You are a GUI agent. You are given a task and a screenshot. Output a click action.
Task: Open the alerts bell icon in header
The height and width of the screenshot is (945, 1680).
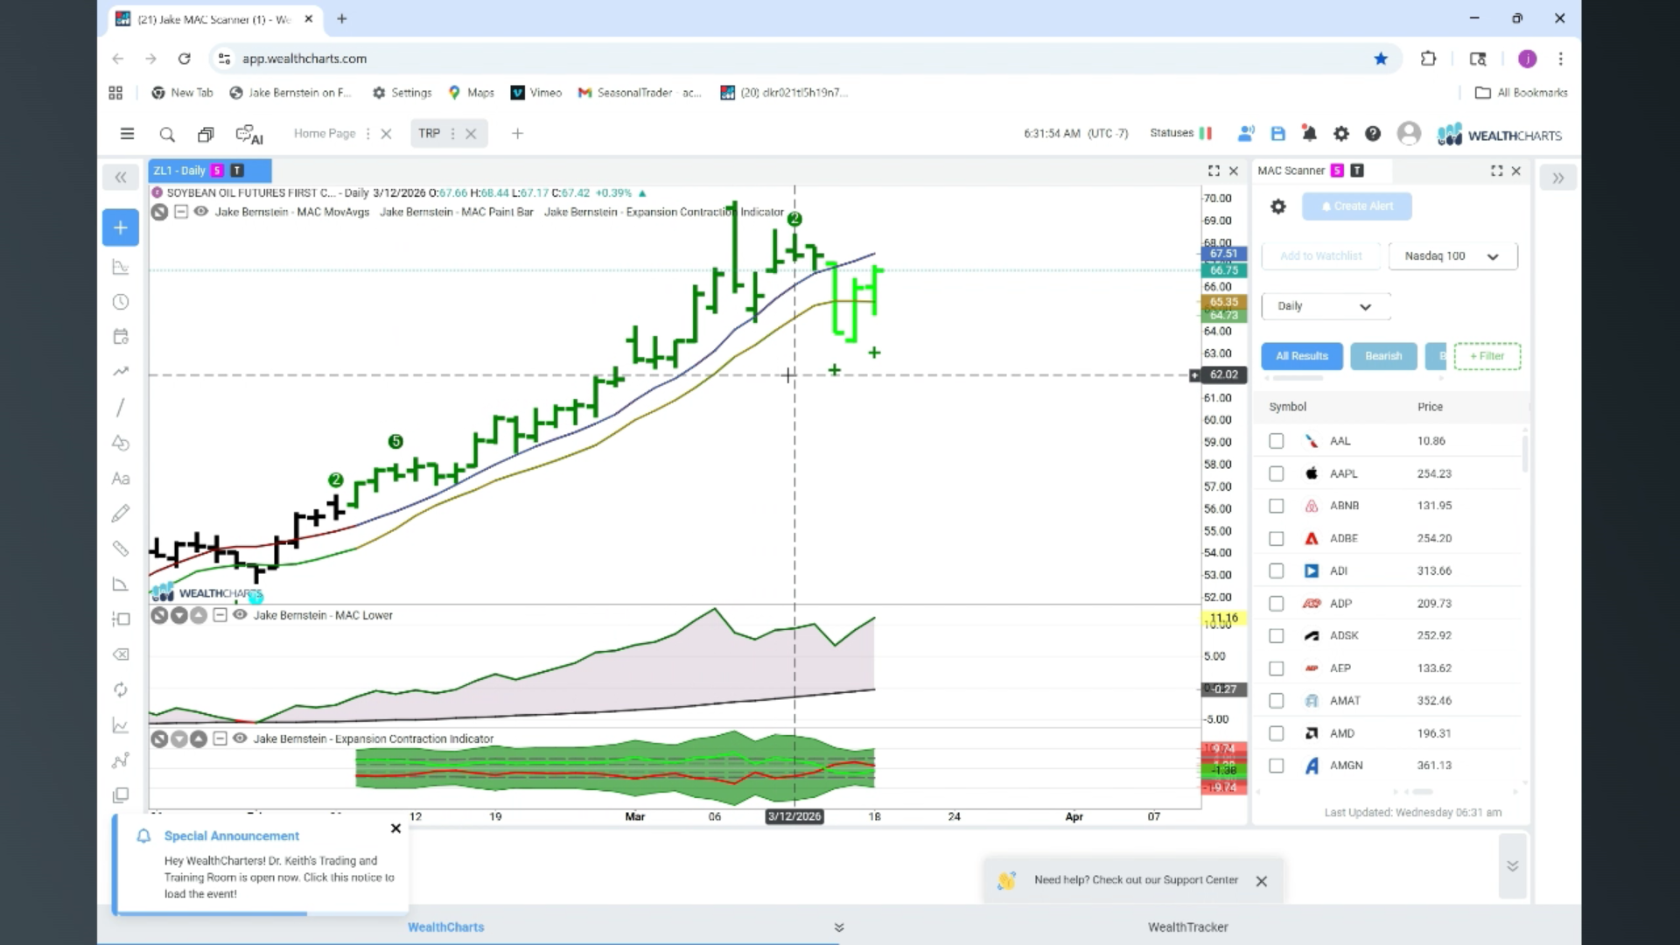pos(1309,134)
